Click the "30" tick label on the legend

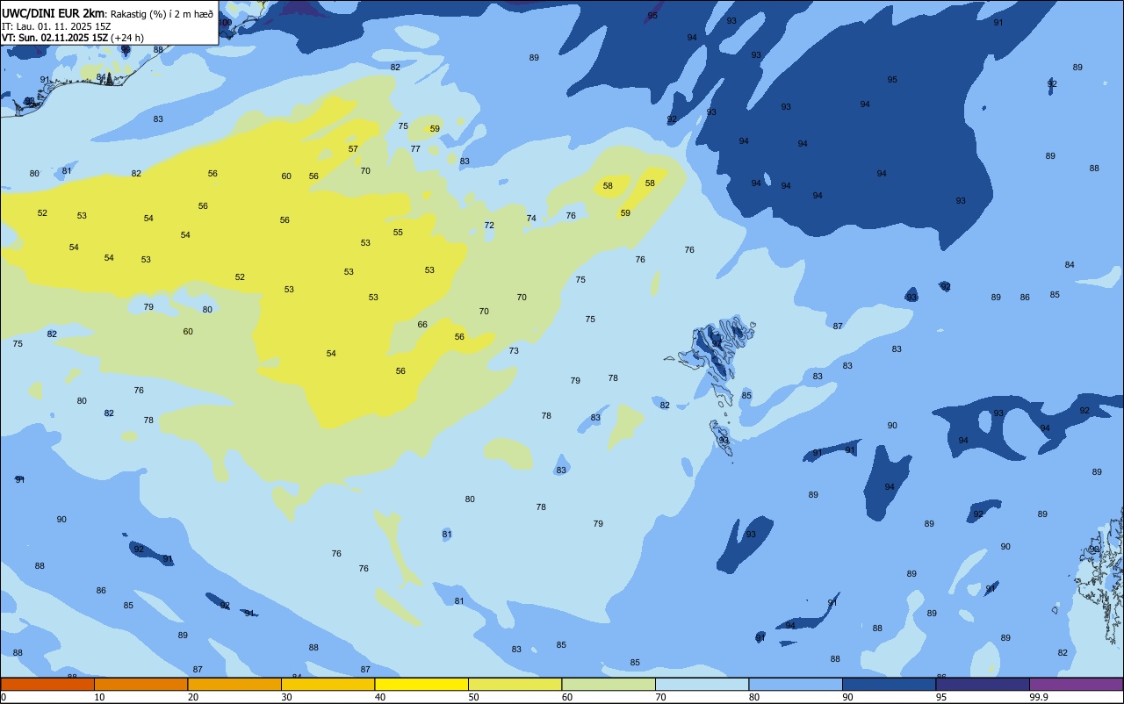[286, 697]
